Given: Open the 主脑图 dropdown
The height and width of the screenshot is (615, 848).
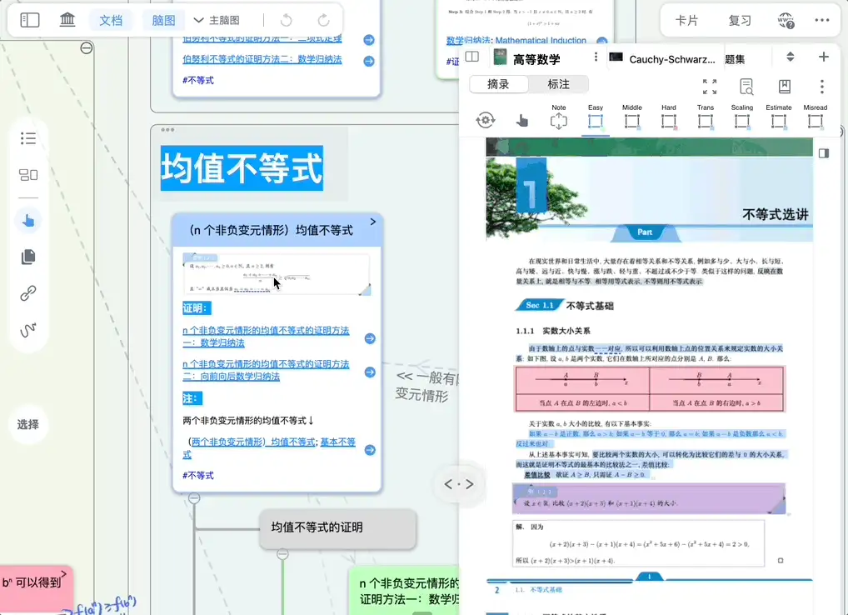Looking at the screenshot, I should (217, 21).
